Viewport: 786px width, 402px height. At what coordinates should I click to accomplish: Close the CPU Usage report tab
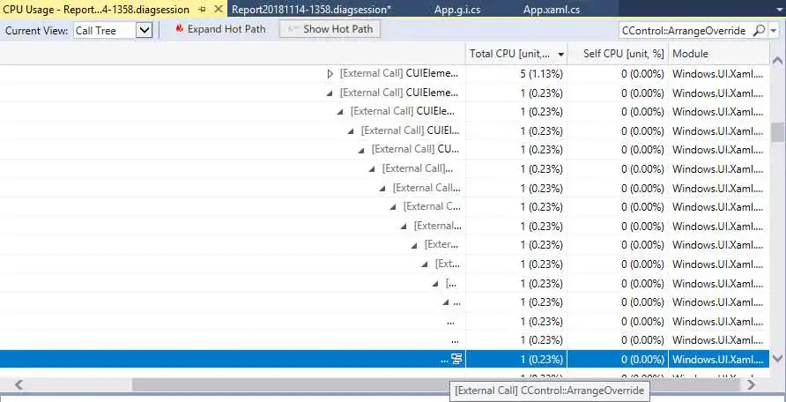pos(218,10)
